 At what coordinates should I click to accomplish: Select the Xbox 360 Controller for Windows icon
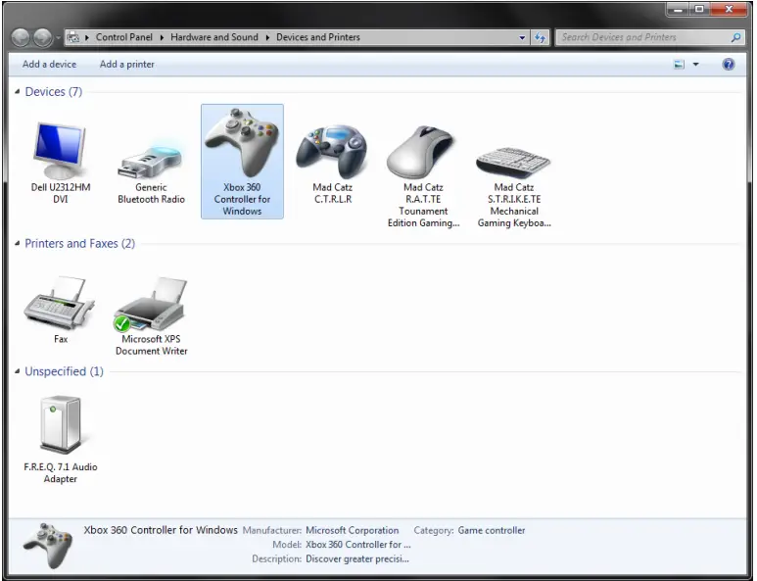click(242, 142)
